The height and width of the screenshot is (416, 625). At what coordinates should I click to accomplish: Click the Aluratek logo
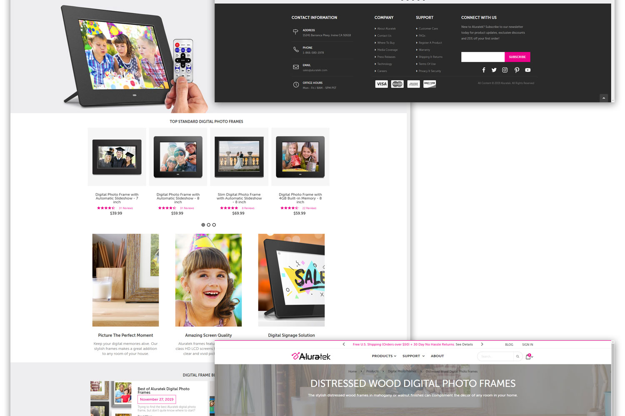tap(311, 356)
